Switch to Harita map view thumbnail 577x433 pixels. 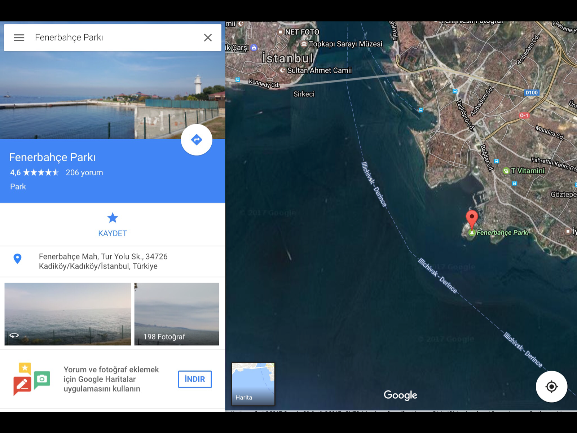click(x=253, y=384)
